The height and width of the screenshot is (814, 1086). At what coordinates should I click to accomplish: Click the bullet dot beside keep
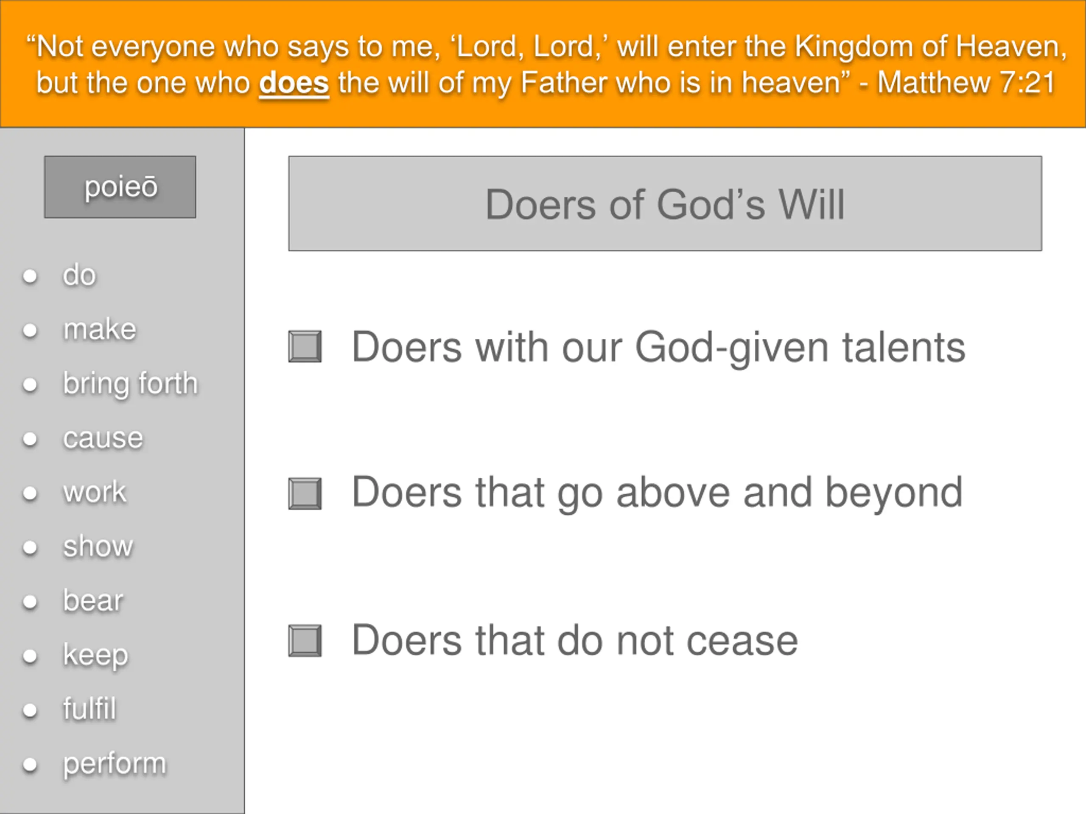[x=30, y=656]
